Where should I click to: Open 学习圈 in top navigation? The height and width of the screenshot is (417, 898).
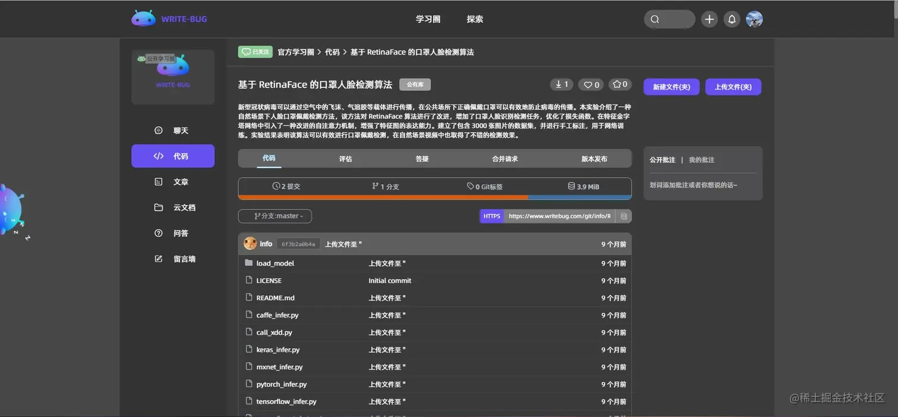428,19
